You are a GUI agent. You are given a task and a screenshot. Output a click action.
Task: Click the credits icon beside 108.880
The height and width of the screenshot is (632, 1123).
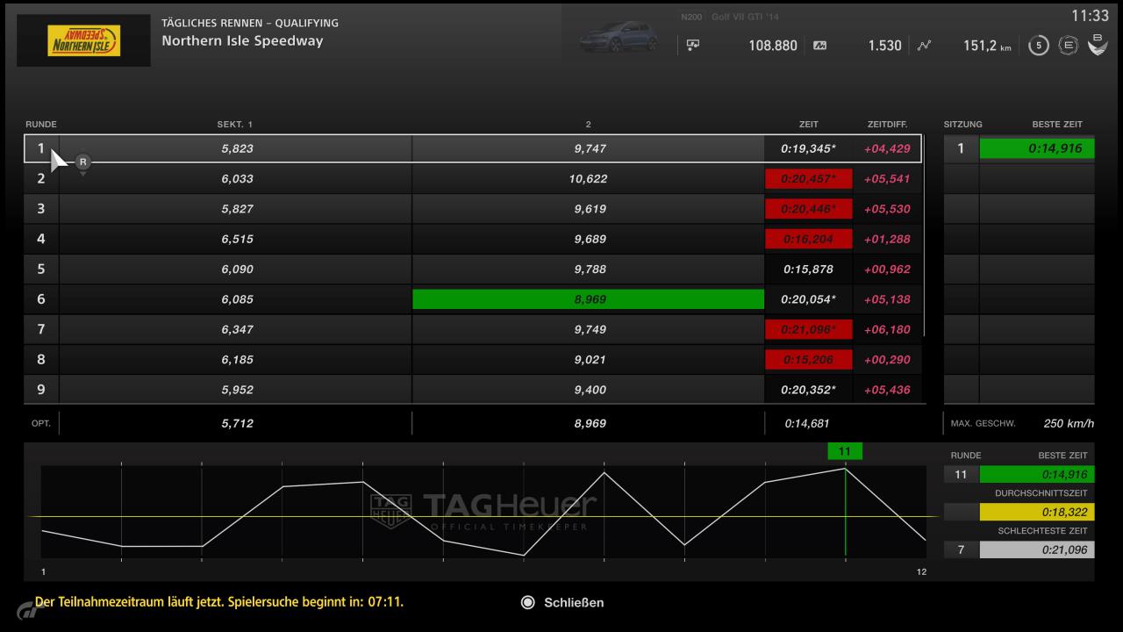693,46
